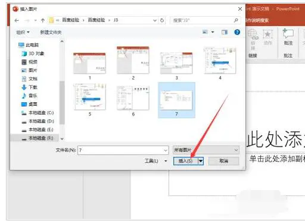Click the search magnifier icon
The width and height of the screenshot is (305, 221).
pyautogui.click(x=236, y=20)
